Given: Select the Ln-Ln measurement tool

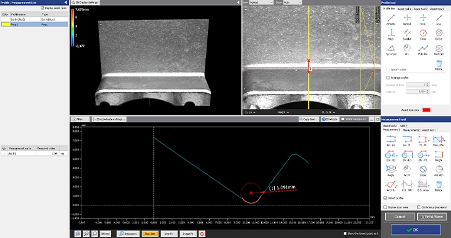Looking at the screenshot, I should coord(391,141).
